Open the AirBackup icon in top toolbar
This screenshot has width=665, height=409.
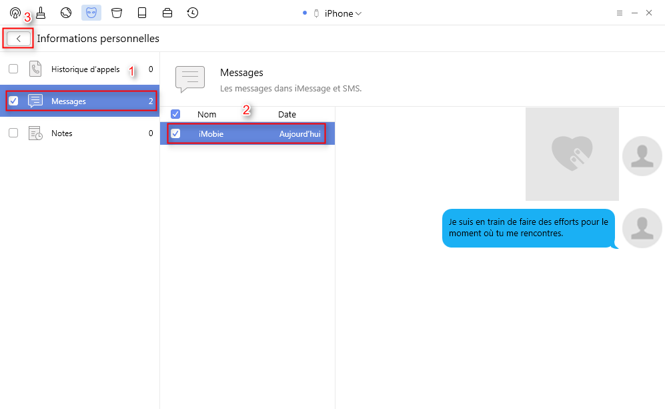tap(15, 13)
